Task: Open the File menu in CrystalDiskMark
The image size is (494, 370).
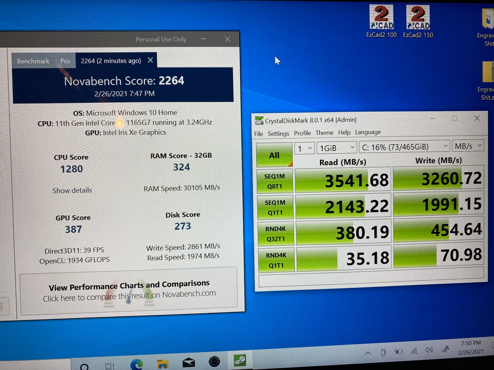Action: (258, 134)
